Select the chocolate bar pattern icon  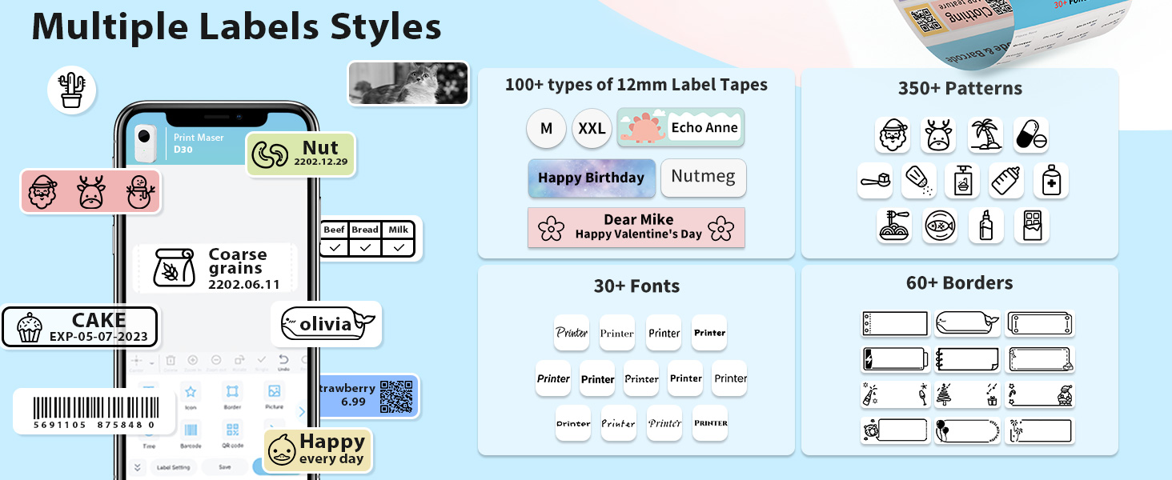(1031, 226)
